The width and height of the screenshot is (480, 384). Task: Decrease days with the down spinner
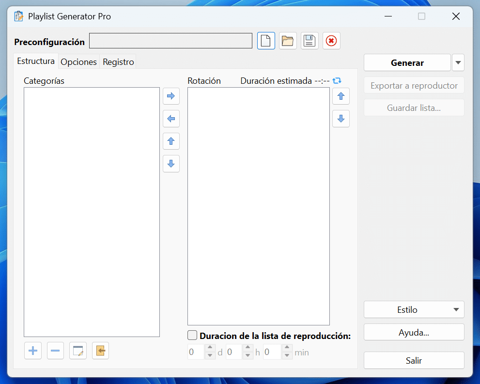click(x=210, y=355)
